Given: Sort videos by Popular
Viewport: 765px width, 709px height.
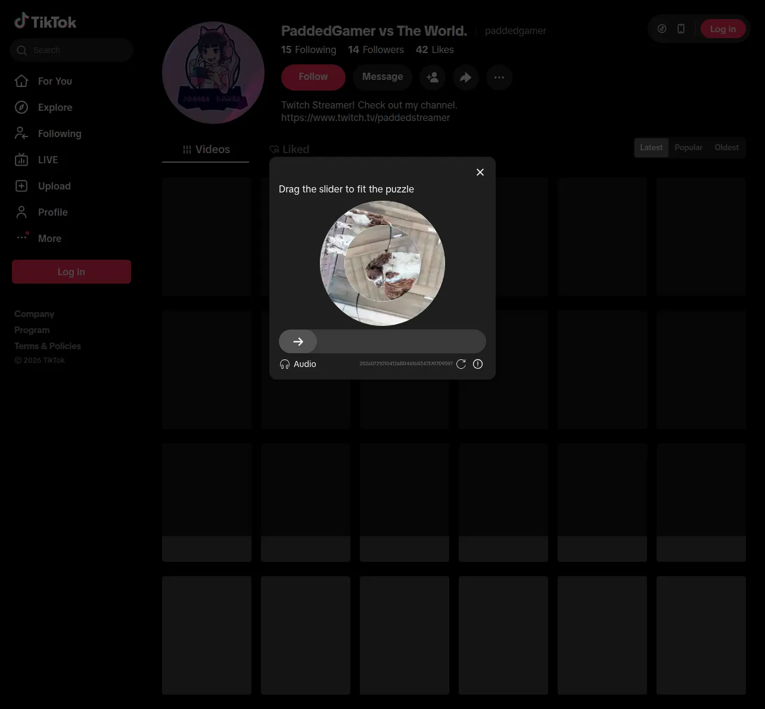Looking at the screenshot, I should [688, 148].
